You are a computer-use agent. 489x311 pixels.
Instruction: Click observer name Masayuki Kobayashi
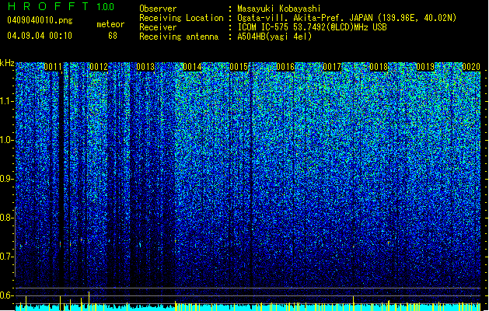point(279,9)
